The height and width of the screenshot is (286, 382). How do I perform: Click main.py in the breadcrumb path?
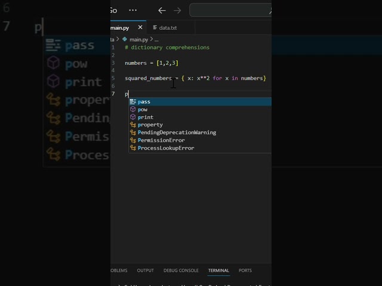pyautogui.click(x=138, y=39)
